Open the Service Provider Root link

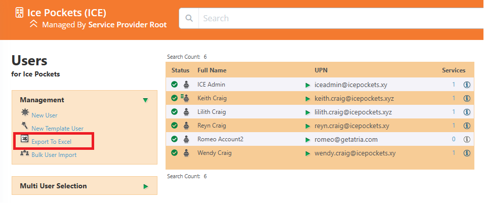[128, 24]
